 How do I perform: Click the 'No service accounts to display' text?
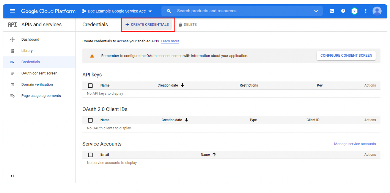(112, 163)
